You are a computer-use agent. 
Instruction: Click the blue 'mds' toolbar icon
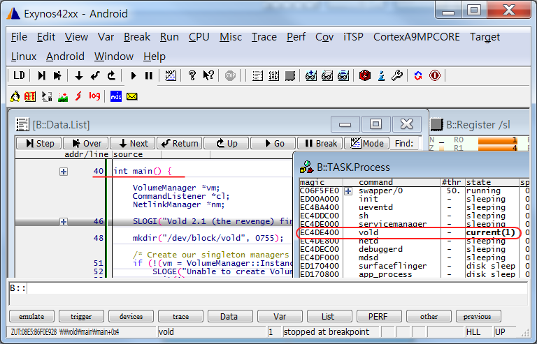point(116,96)
